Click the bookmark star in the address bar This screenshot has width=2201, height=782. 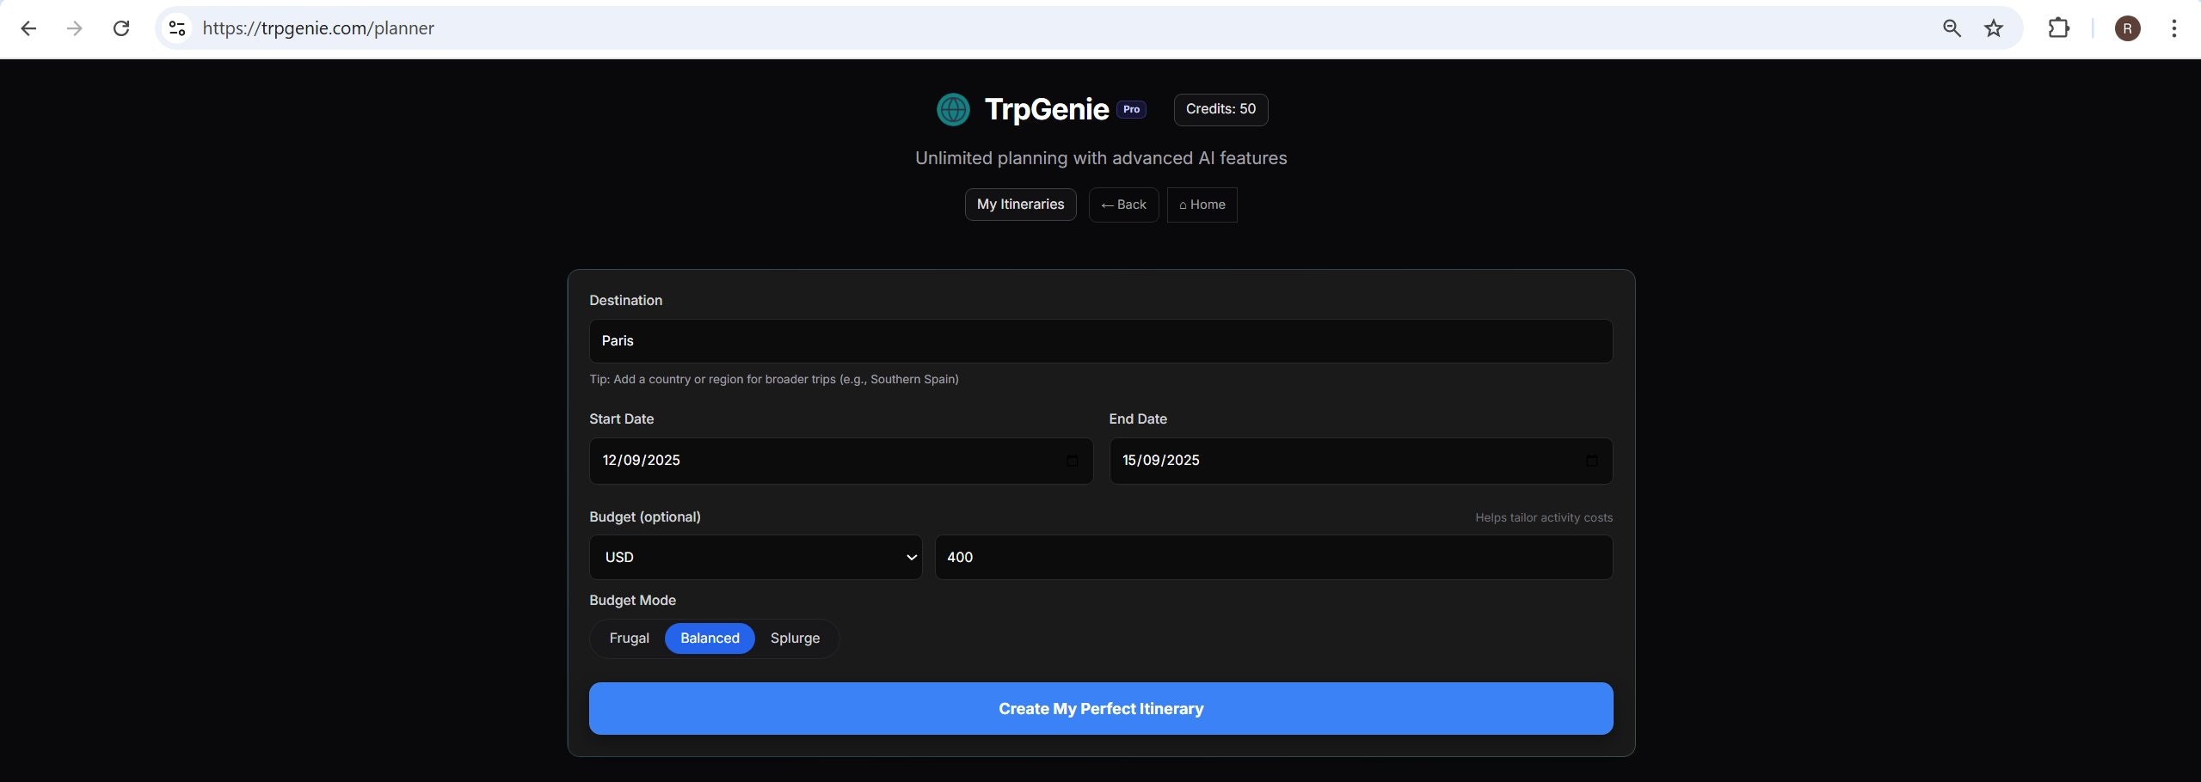[x=1993, y=27]
